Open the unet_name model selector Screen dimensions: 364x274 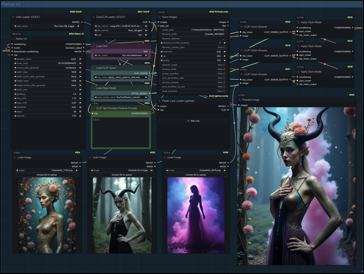coord(47,26)
